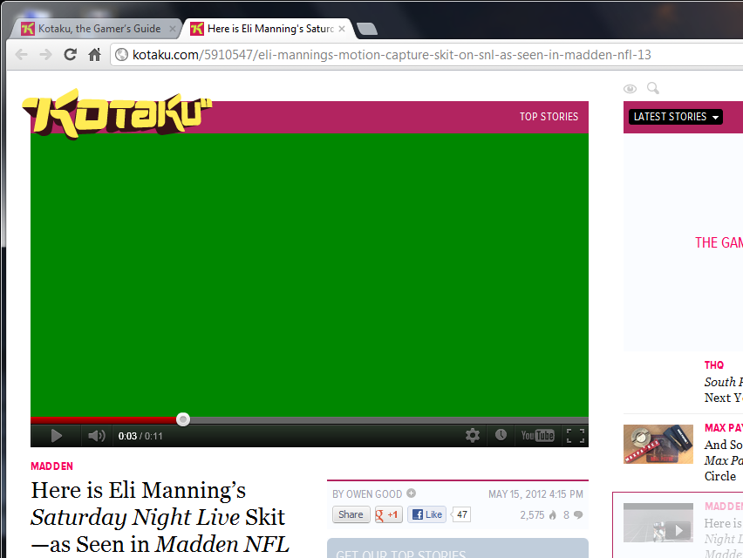Click the green video area
Screen dimensions: 743x558
tap(310, 275)
